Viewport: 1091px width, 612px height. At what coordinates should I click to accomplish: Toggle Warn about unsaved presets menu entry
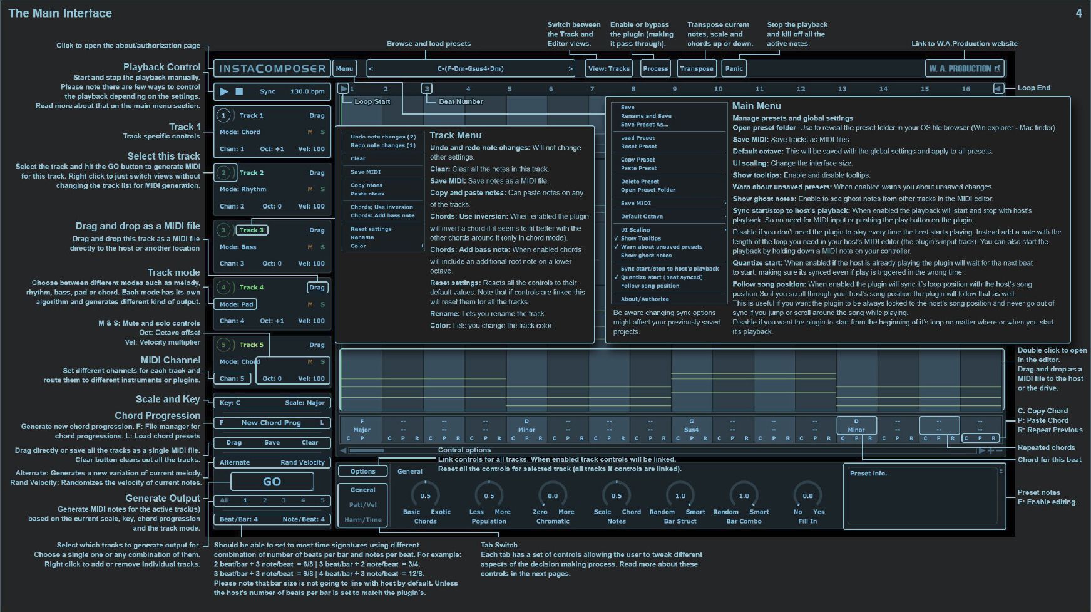pyautogui.click(x=661, y=247)
